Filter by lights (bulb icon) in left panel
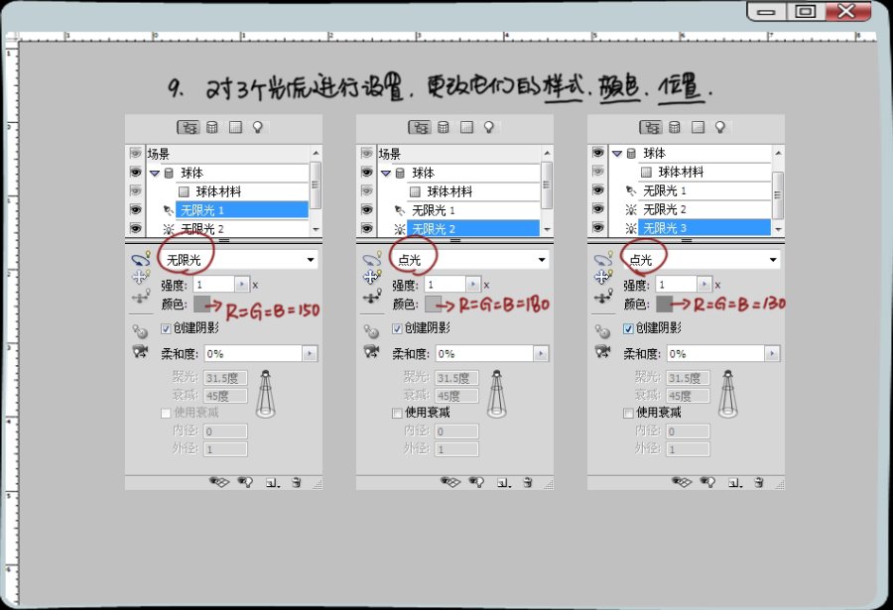893x610 pixels. [x=257, y=127]
